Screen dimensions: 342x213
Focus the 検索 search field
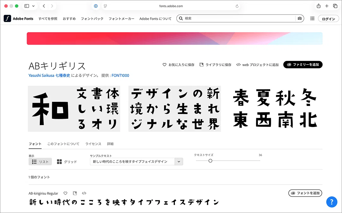[240, 19]
